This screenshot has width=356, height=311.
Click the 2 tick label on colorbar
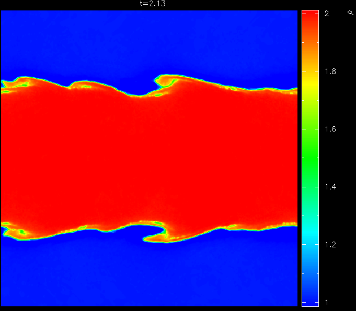326,14
